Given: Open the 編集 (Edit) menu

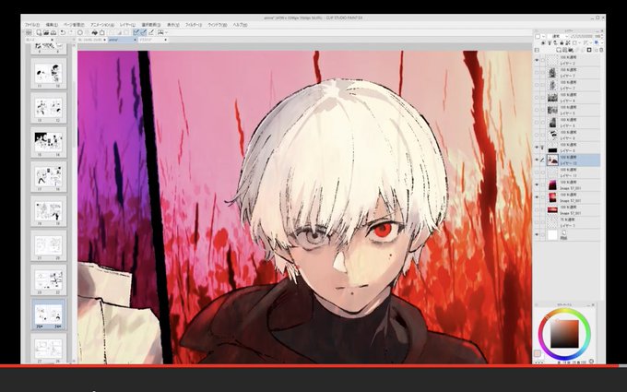Looking at the screenshot, I should (x=52, y=25).
